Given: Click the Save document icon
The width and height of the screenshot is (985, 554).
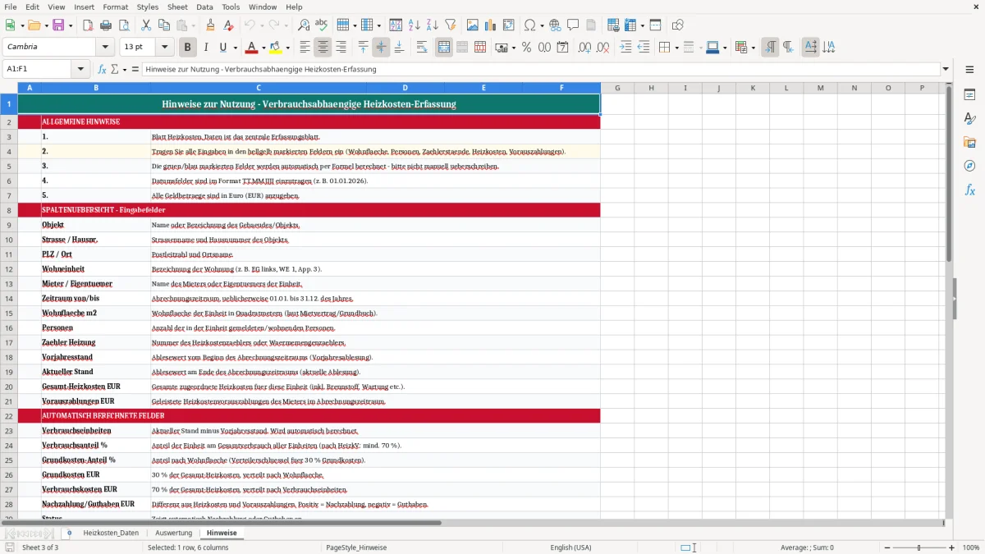Looking at the screenshot, I should coord(58,25).
